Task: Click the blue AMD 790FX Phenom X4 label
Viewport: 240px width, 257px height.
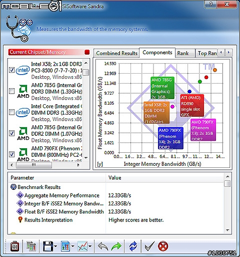Action: tap(170, 138)
